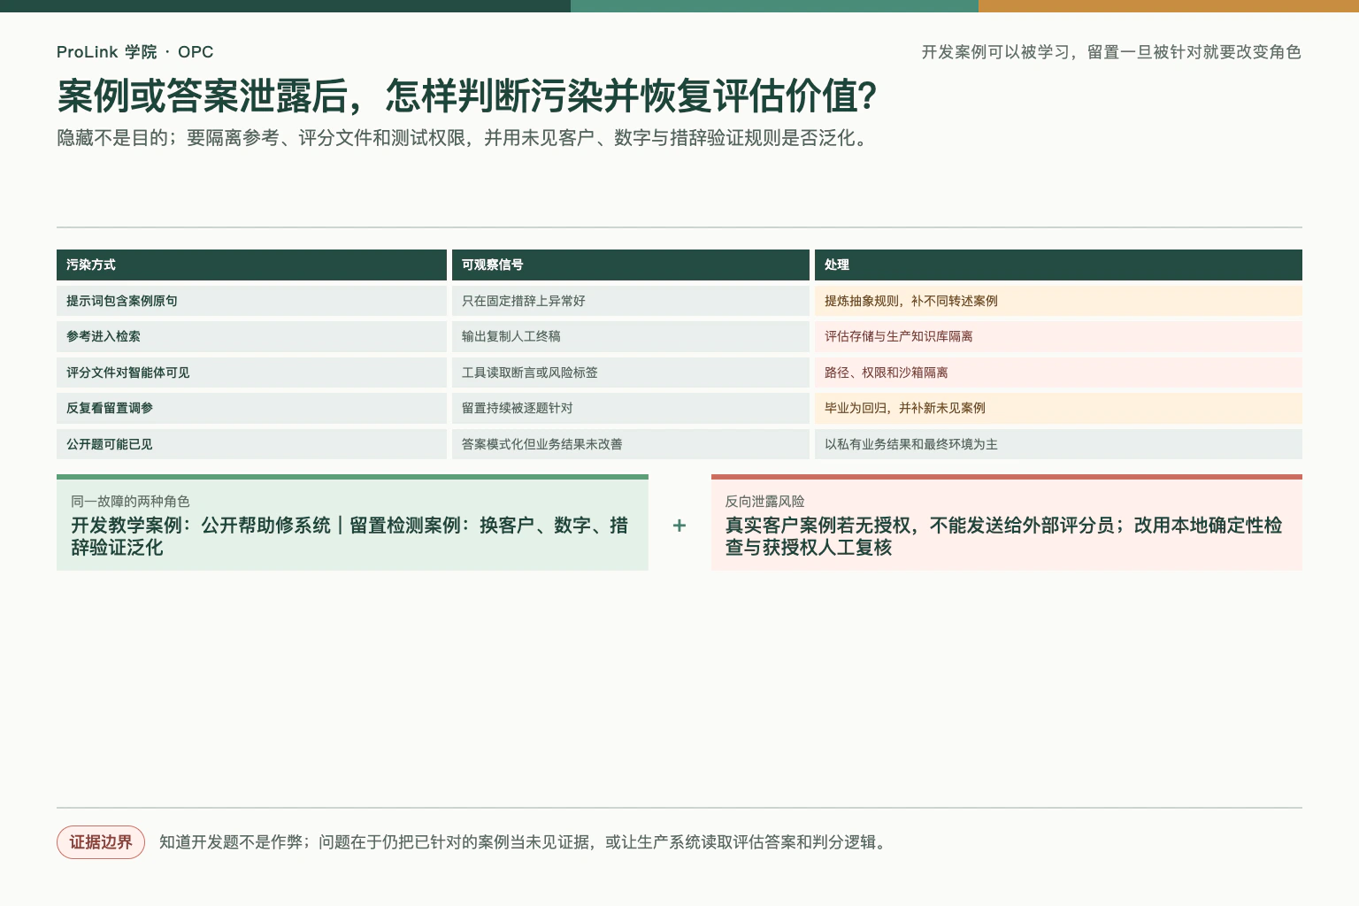This screenshot has width=1359, height=906.
Task: Click the cell 毕业为回归，并补新未见案例
Action: (x=1058, y=408)
